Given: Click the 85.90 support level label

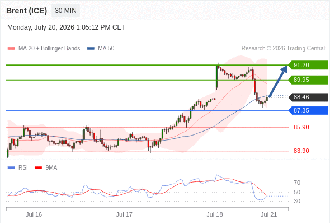Looking at the screenshot, I should pyautogui.click(x=301, y=127).
